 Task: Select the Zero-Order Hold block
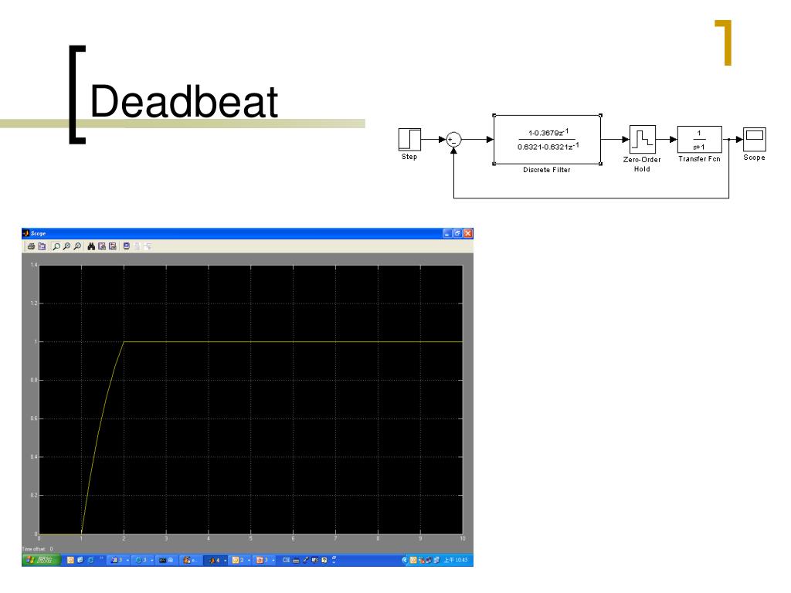(x=643, y=139)
